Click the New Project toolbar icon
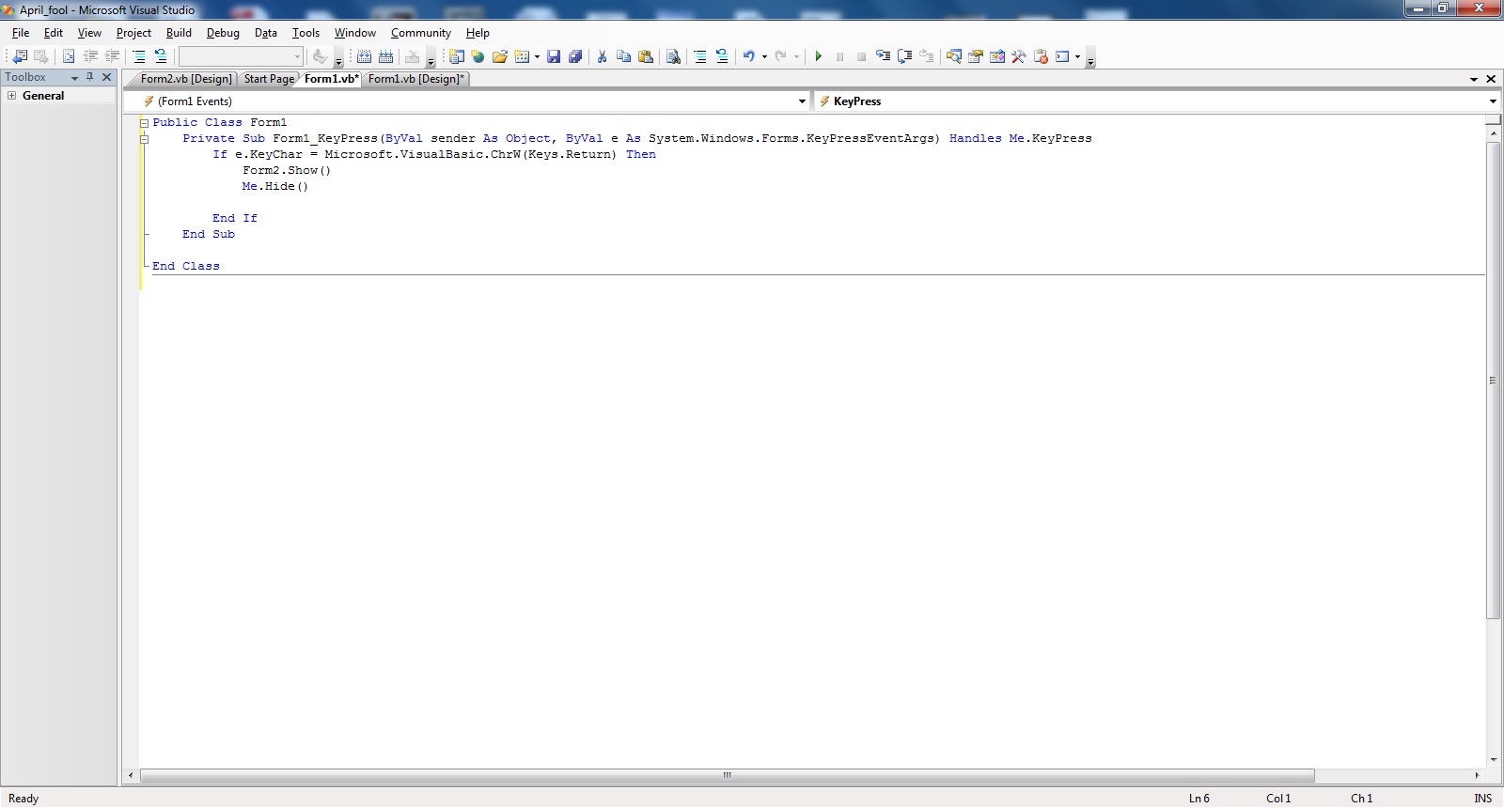1504x808 pixels. coord(457,56)
